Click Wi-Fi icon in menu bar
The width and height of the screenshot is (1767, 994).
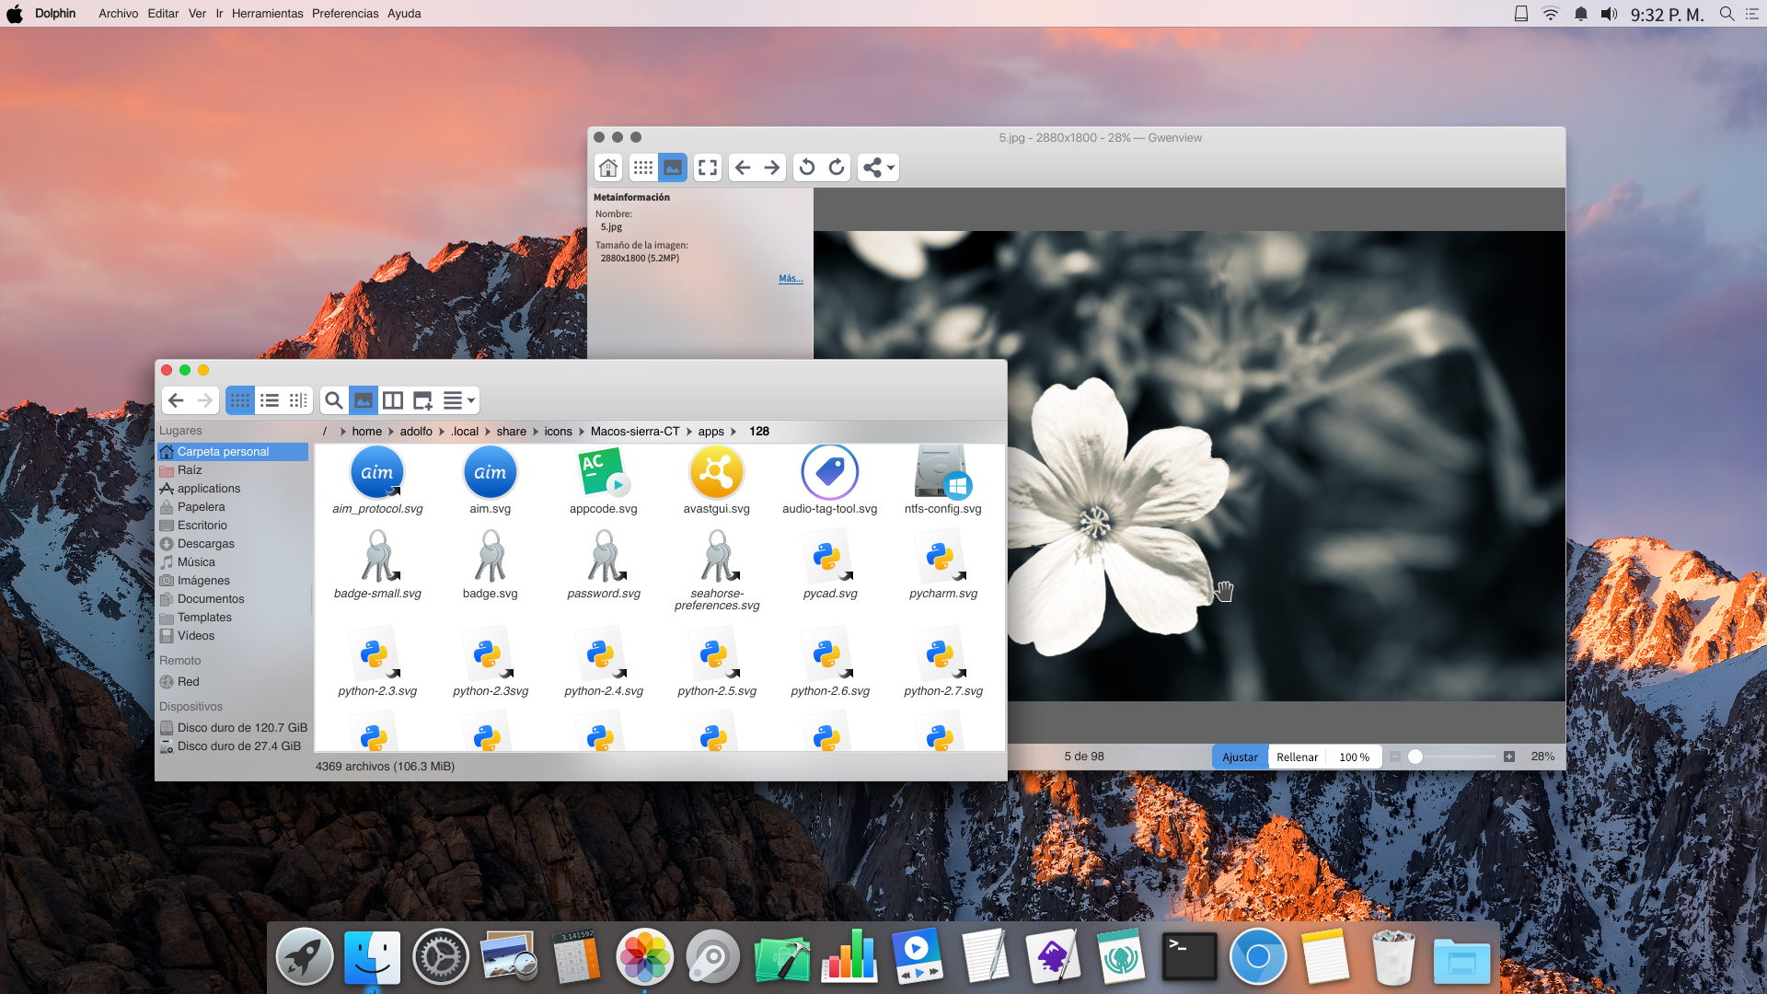pyautogui.click(x=1551, y=14)
